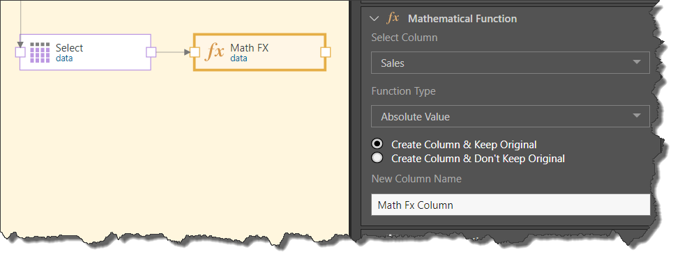The width and height of the screenshot is (680, 261).
Task: Click the data link under Select node
Action: point(64,58)
